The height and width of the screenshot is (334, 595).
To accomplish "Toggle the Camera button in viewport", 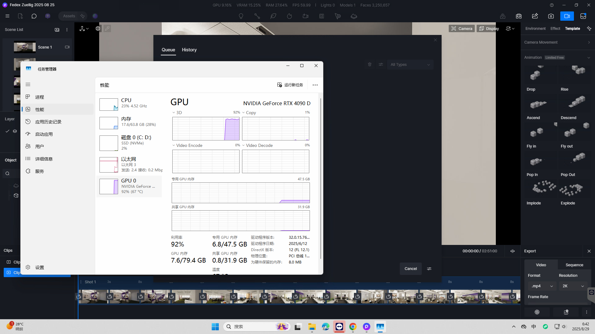I will (461, 28).
